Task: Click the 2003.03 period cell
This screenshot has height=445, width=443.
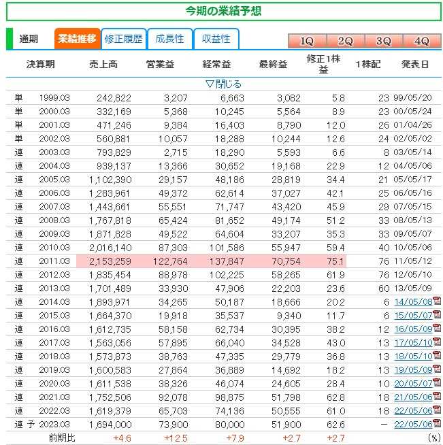Action: point(54,152)
